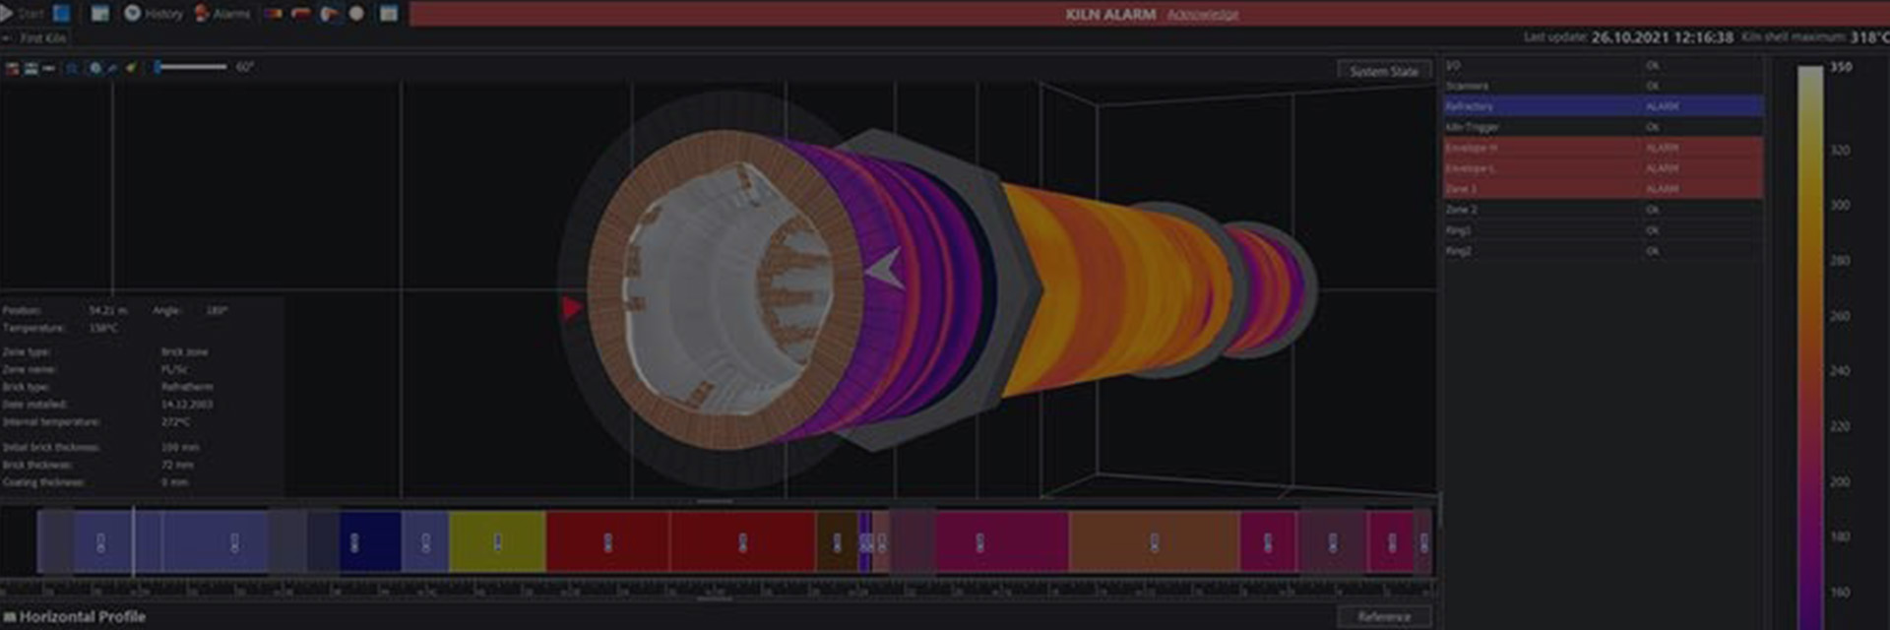This screenshot has width=1890, height=630.
Task: Click the yellow brick zone segment
Action: (497, 541)
